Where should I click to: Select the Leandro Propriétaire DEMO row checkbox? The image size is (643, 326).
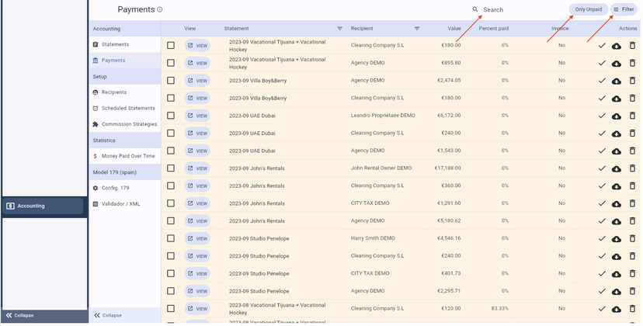tap(171, 116)
